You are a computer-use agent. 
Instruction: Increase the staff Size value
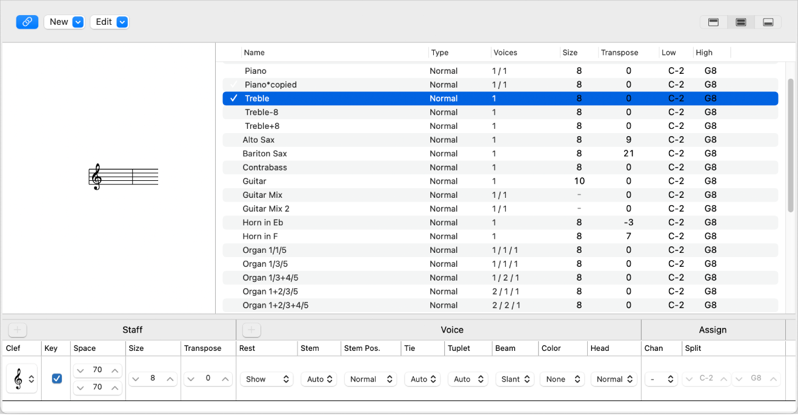point(171,379)
